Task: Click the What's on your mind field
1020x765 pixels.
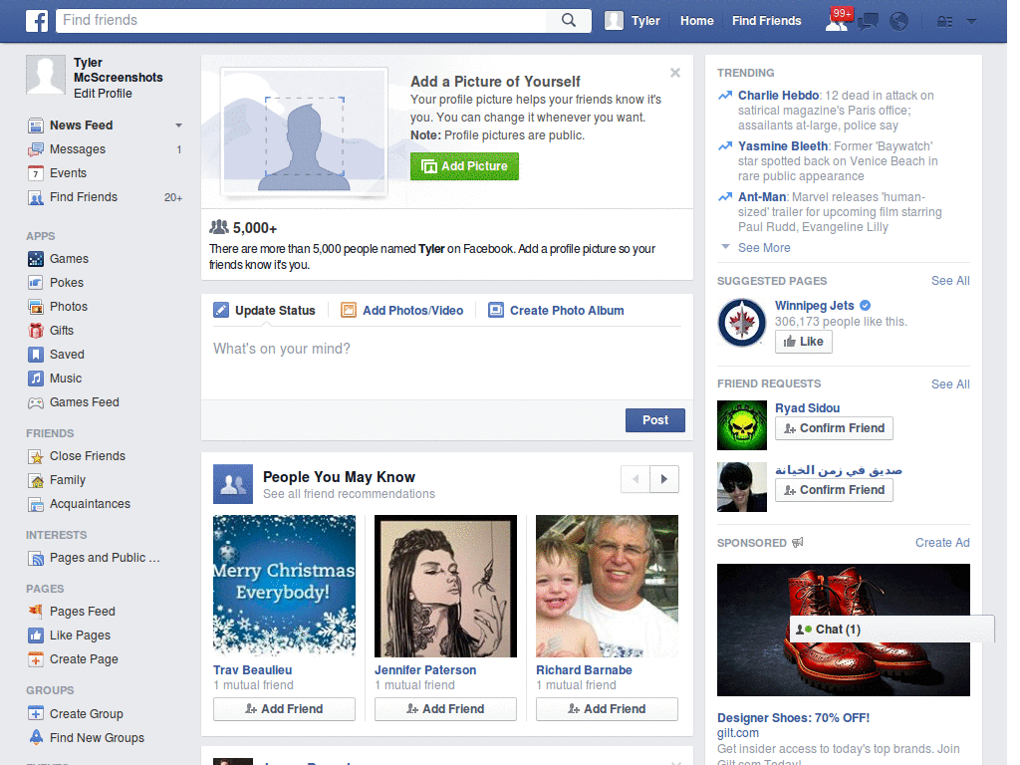Action: click(x=447, y=363)
